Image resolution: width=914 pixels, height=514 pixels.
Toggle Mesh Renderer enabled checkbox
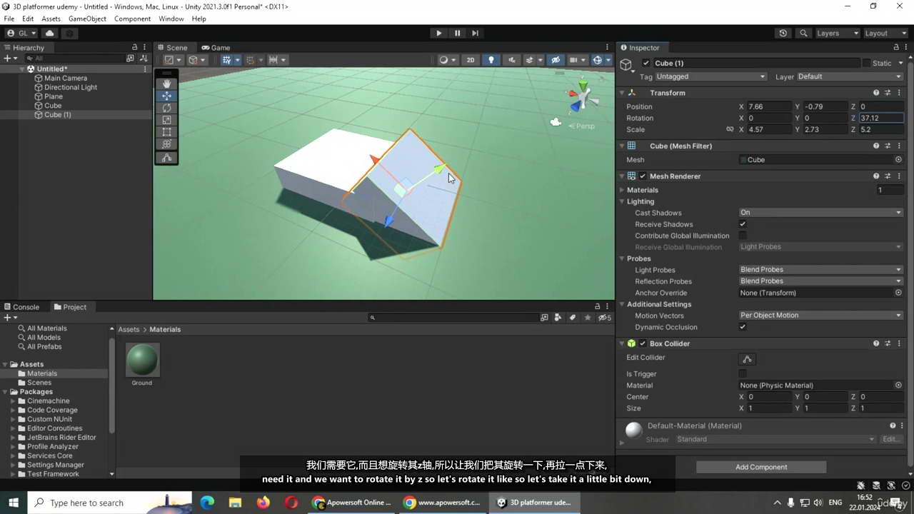643,176
